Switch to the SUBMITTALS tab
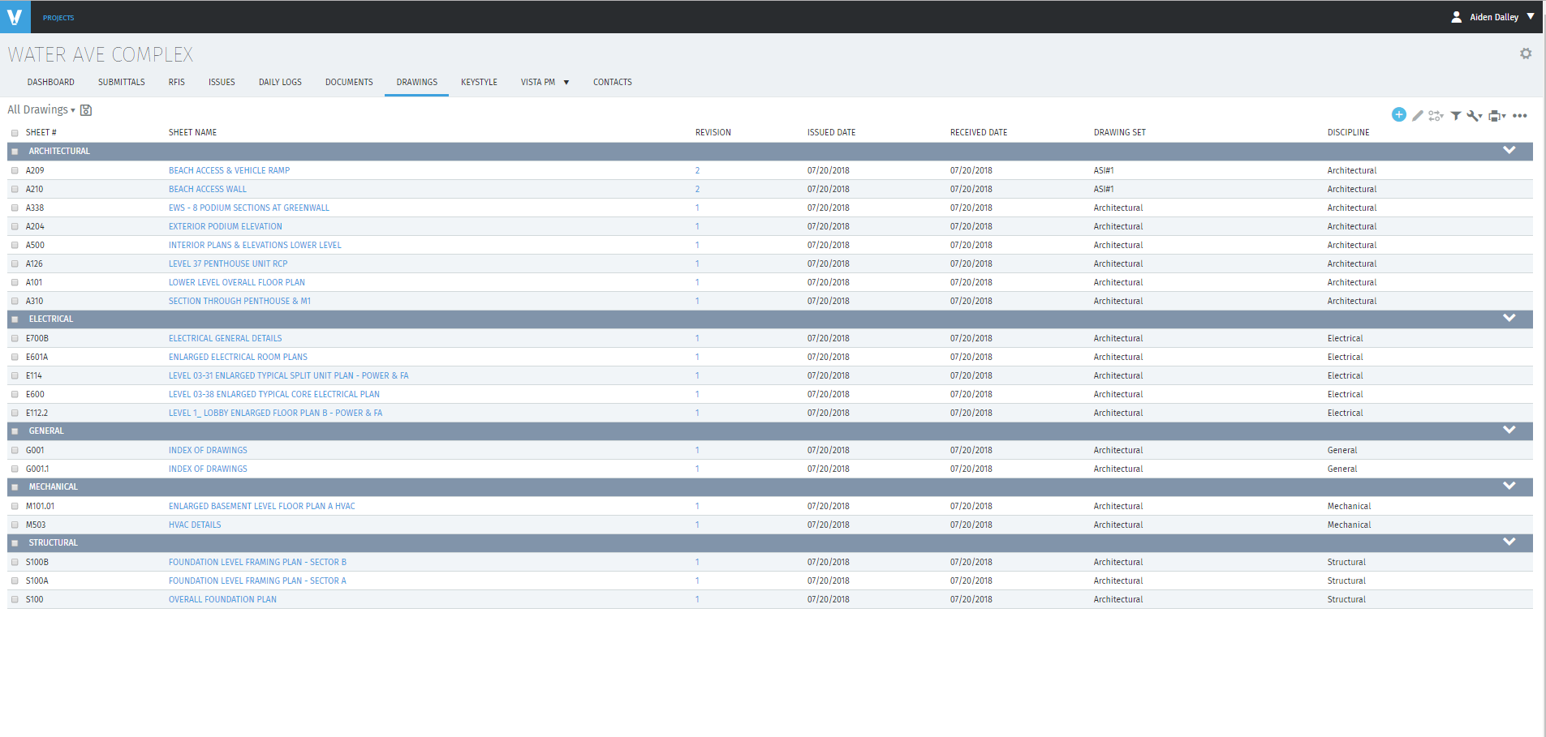 coord(121,82)
